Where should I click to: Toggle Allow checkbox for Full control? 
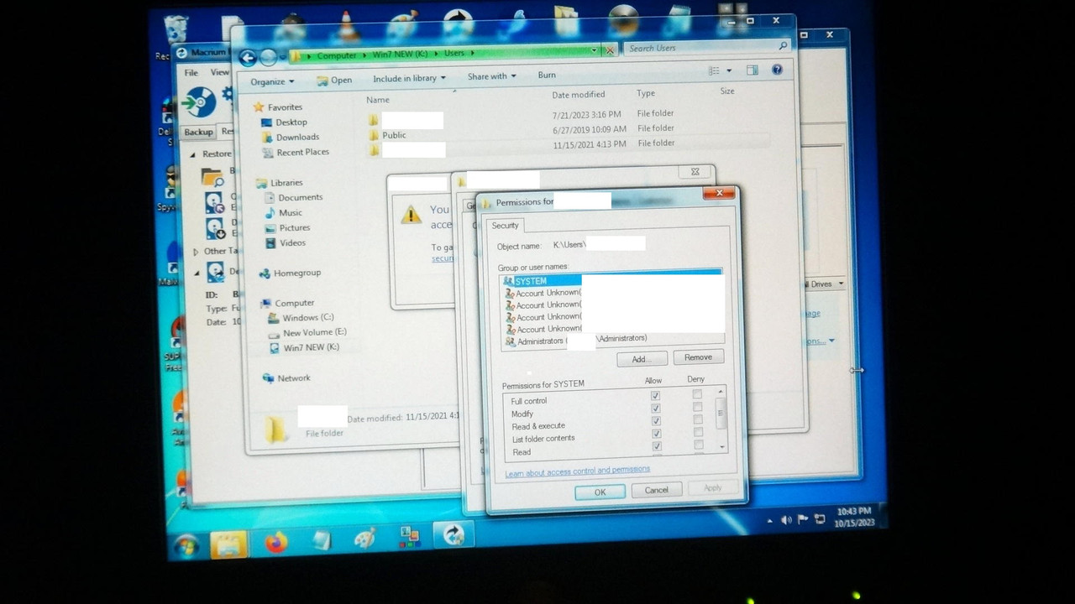point(655,396)
